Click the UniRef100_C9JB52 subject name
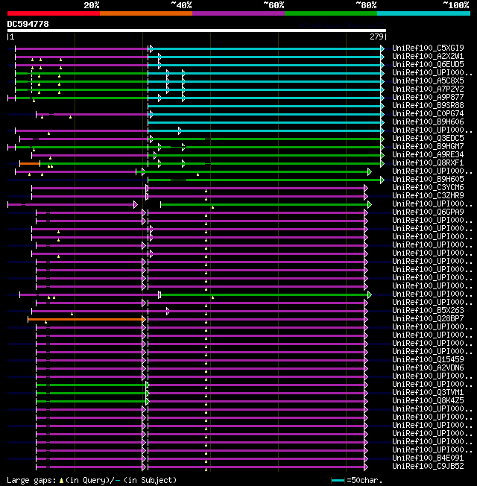This screenshot has width=477, height=486. 428,467
